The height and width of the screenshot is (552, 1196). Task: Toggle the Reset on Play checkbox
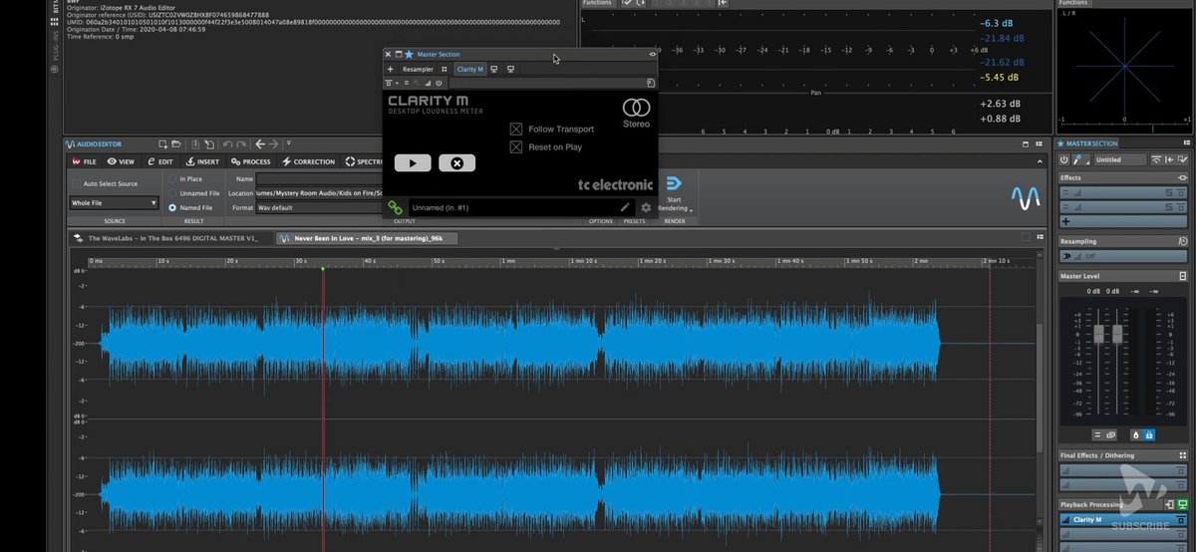[516, 146]
